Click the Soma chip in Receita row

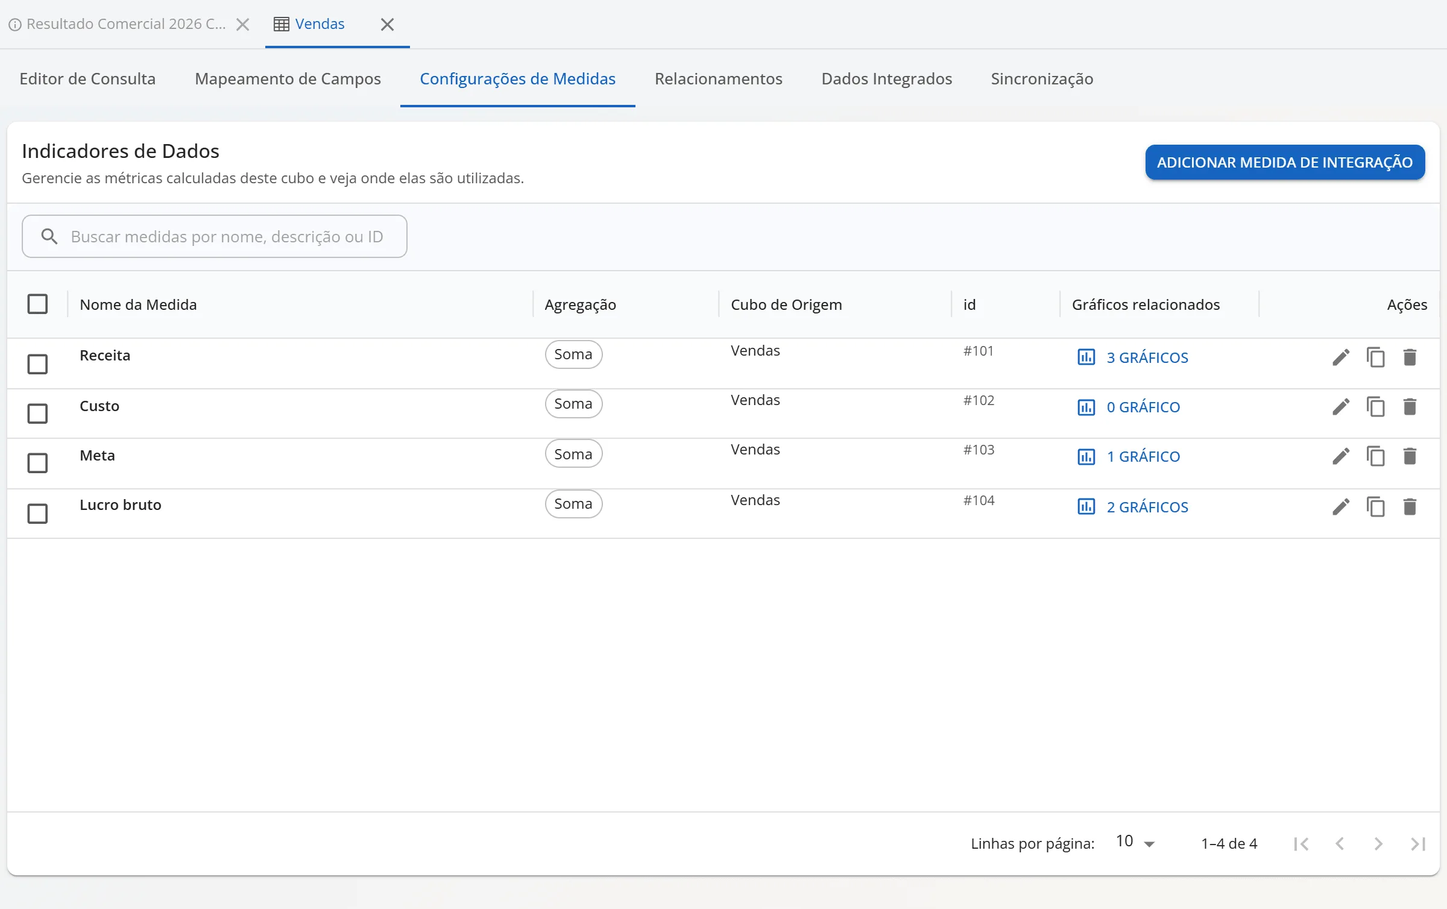[x=573, y=354]
